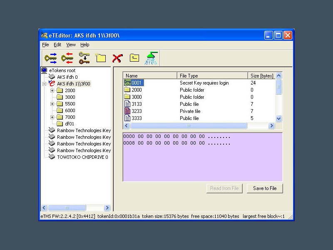Expand the 7000 folder tree node
Image resolution: width=333 pixels, height=250 pixels.
pos(52,117)
